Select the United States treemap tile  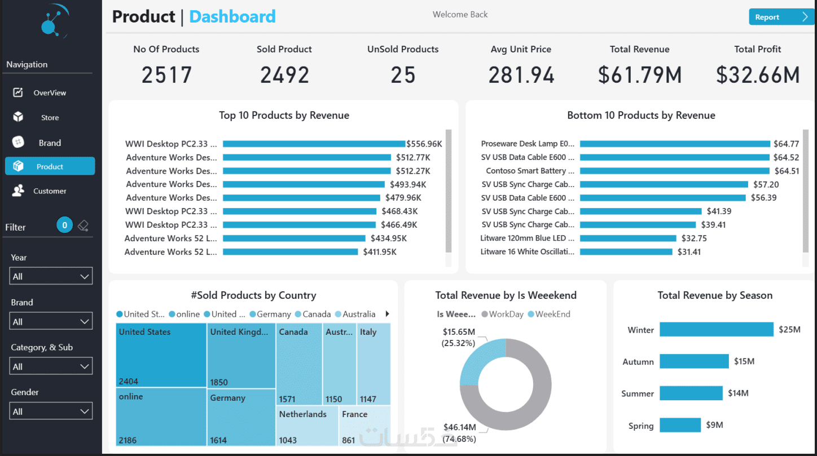[x=161, y=355]
